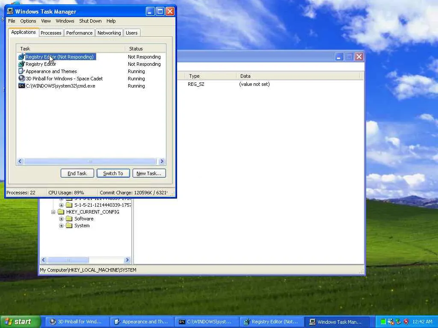Switch to the Users tab
The width and height of the screenshot is (438, 328).
tap(132, 33)
